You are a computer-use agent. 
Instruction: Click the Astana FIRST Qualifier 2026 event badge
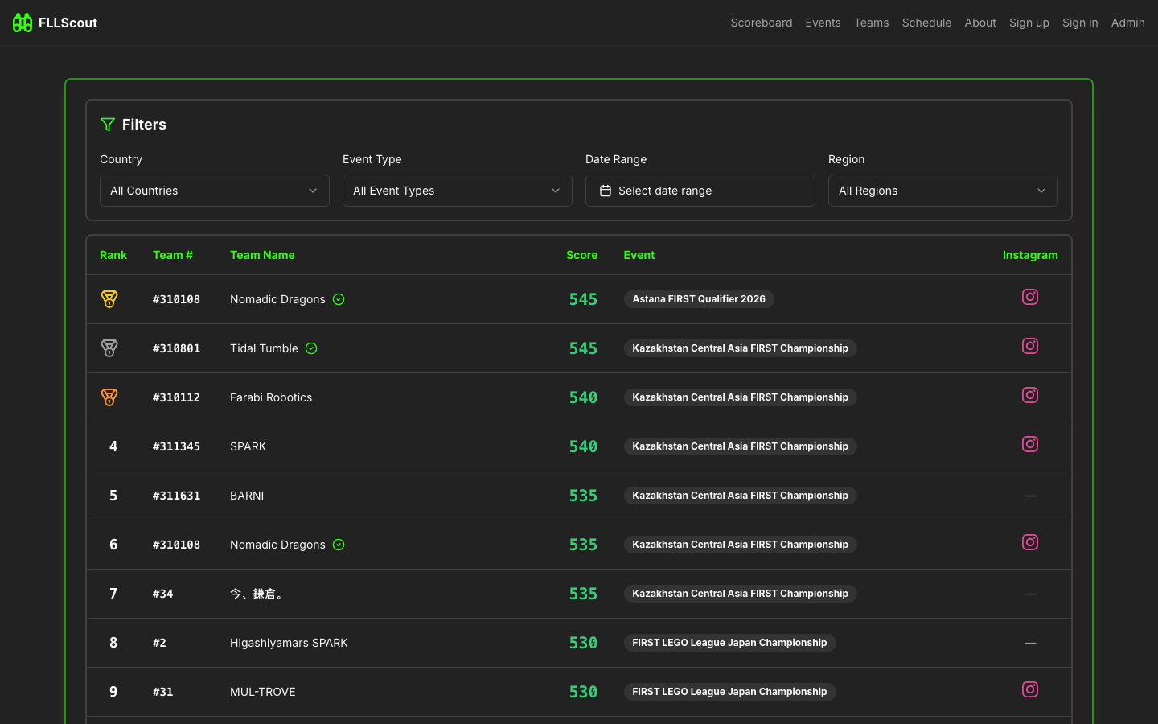pyautogui.click(x=698, y=299)
